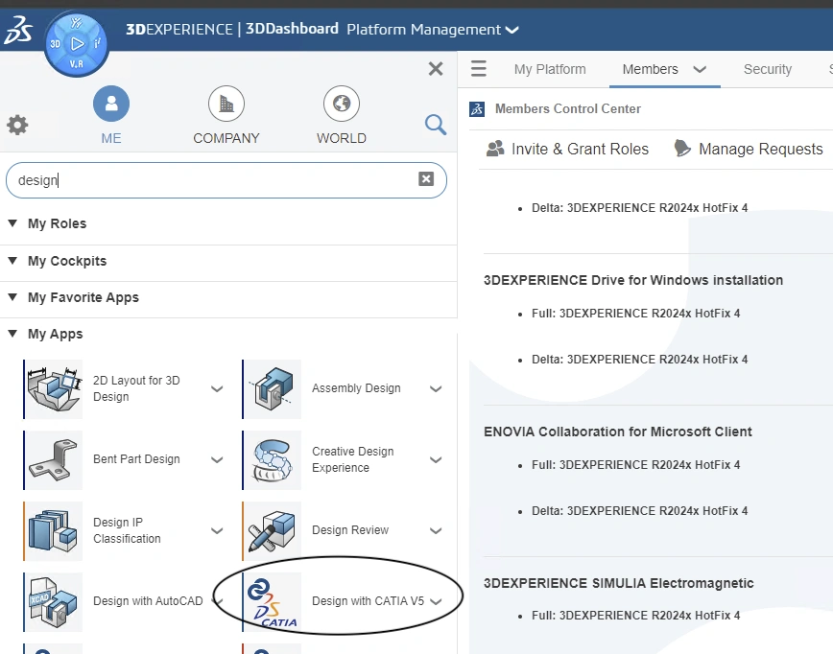Click Full HotFix 4 under ENOVIA Collaboration
833x654 pixels.
click(x=636, y=464)
